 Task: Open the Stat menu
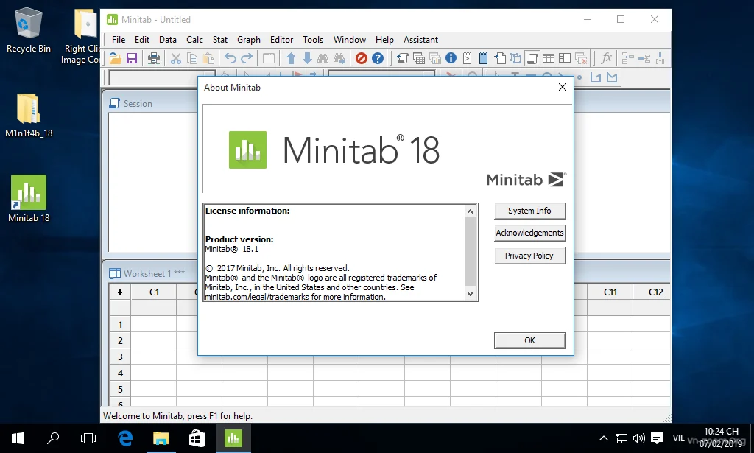coord(219,40)
